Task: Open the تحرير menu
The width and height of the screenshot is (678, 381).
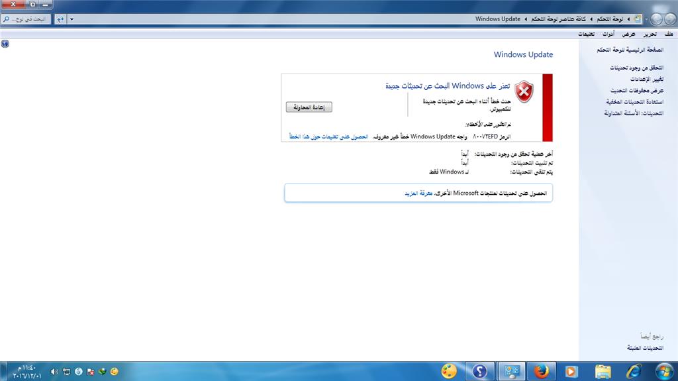Action: tap(650, 34)
